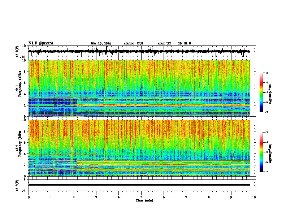Image resolution: width=286 pixels, height=221 pixels.
Task: Select the "Time (min)" axis label
Action: (x=144, y=200)
